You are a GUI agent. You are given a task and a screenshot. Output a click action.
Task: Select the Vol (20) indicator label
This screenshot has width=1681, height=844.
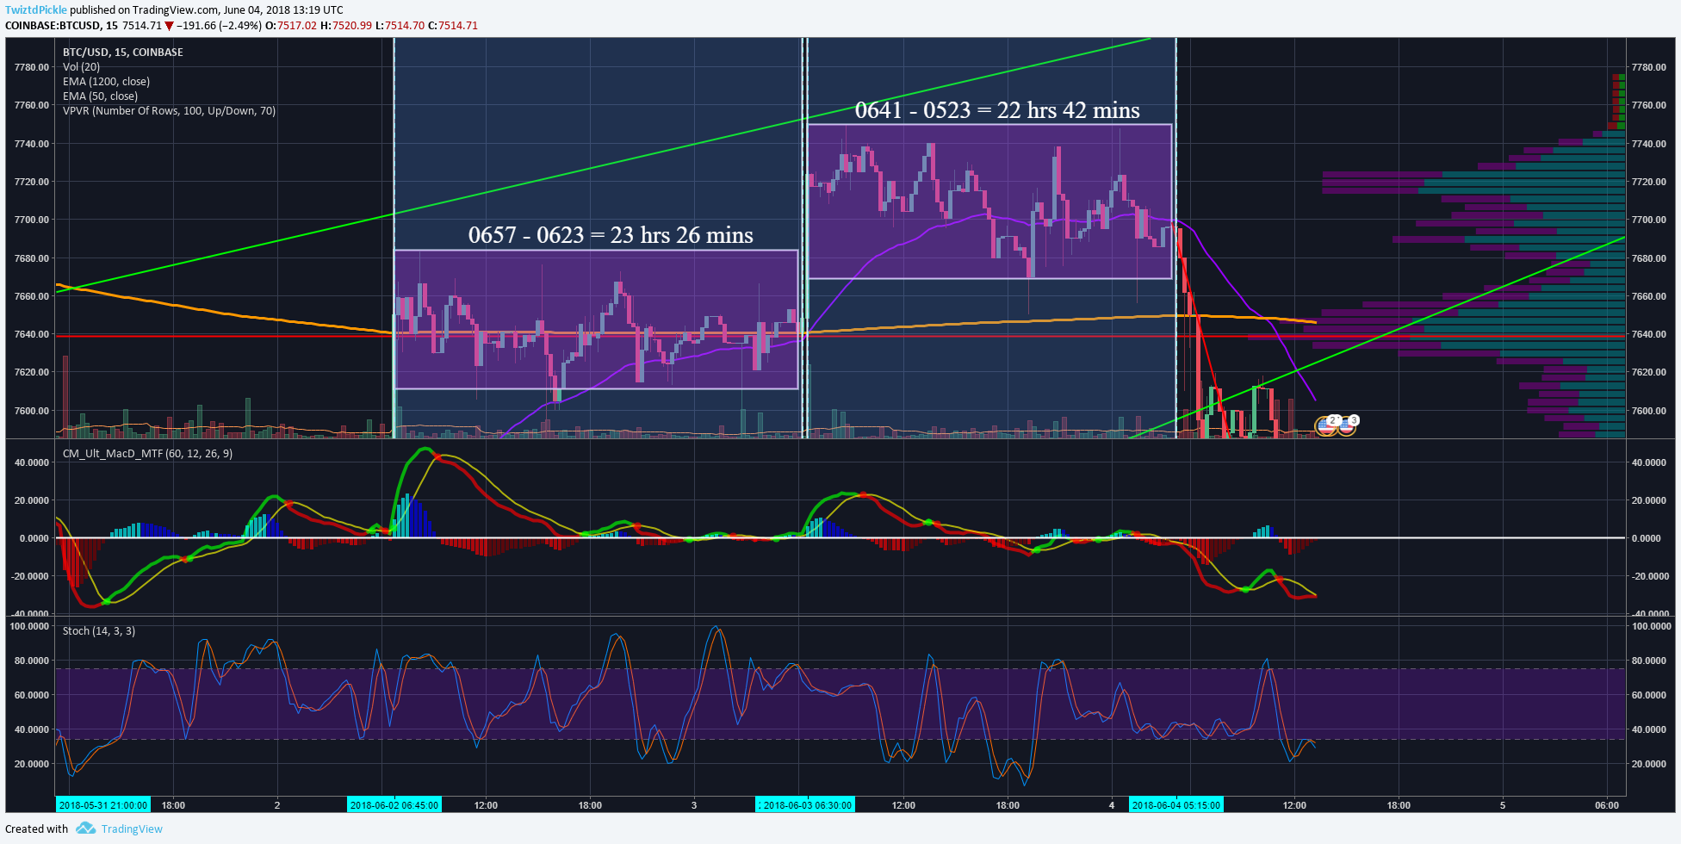click(x=81, y=66)
